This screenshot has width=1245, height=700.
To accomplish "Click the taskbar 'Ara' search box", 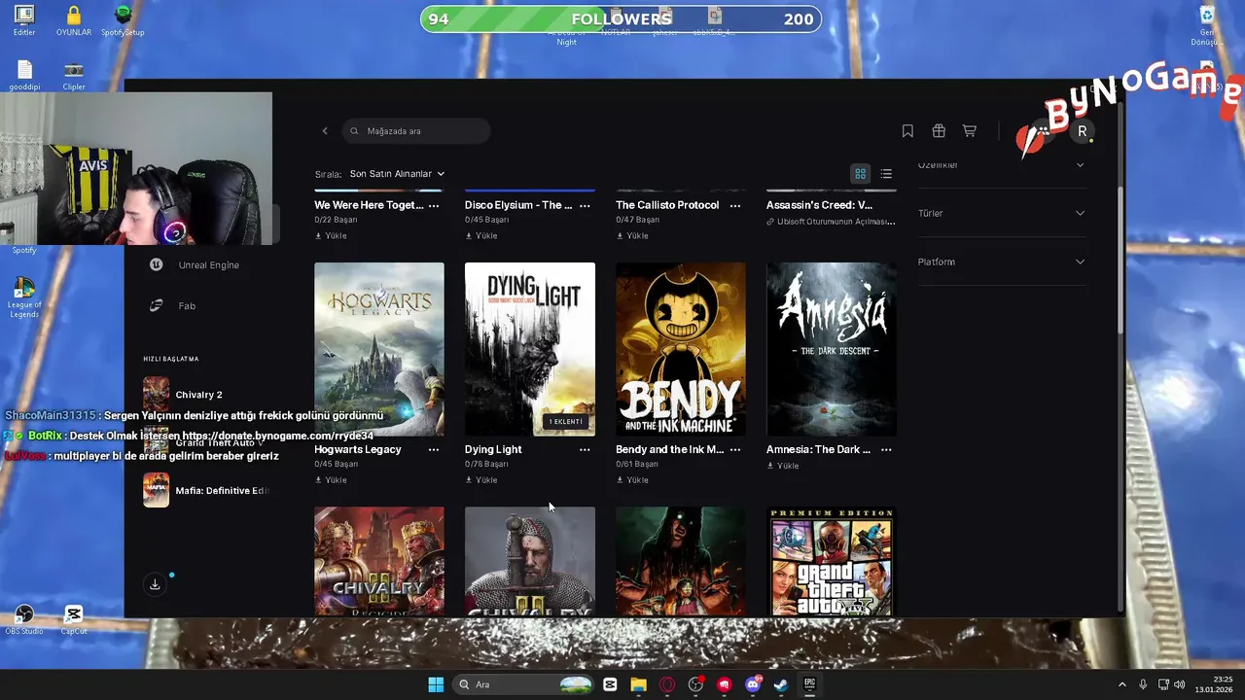I will coord(524,684).
